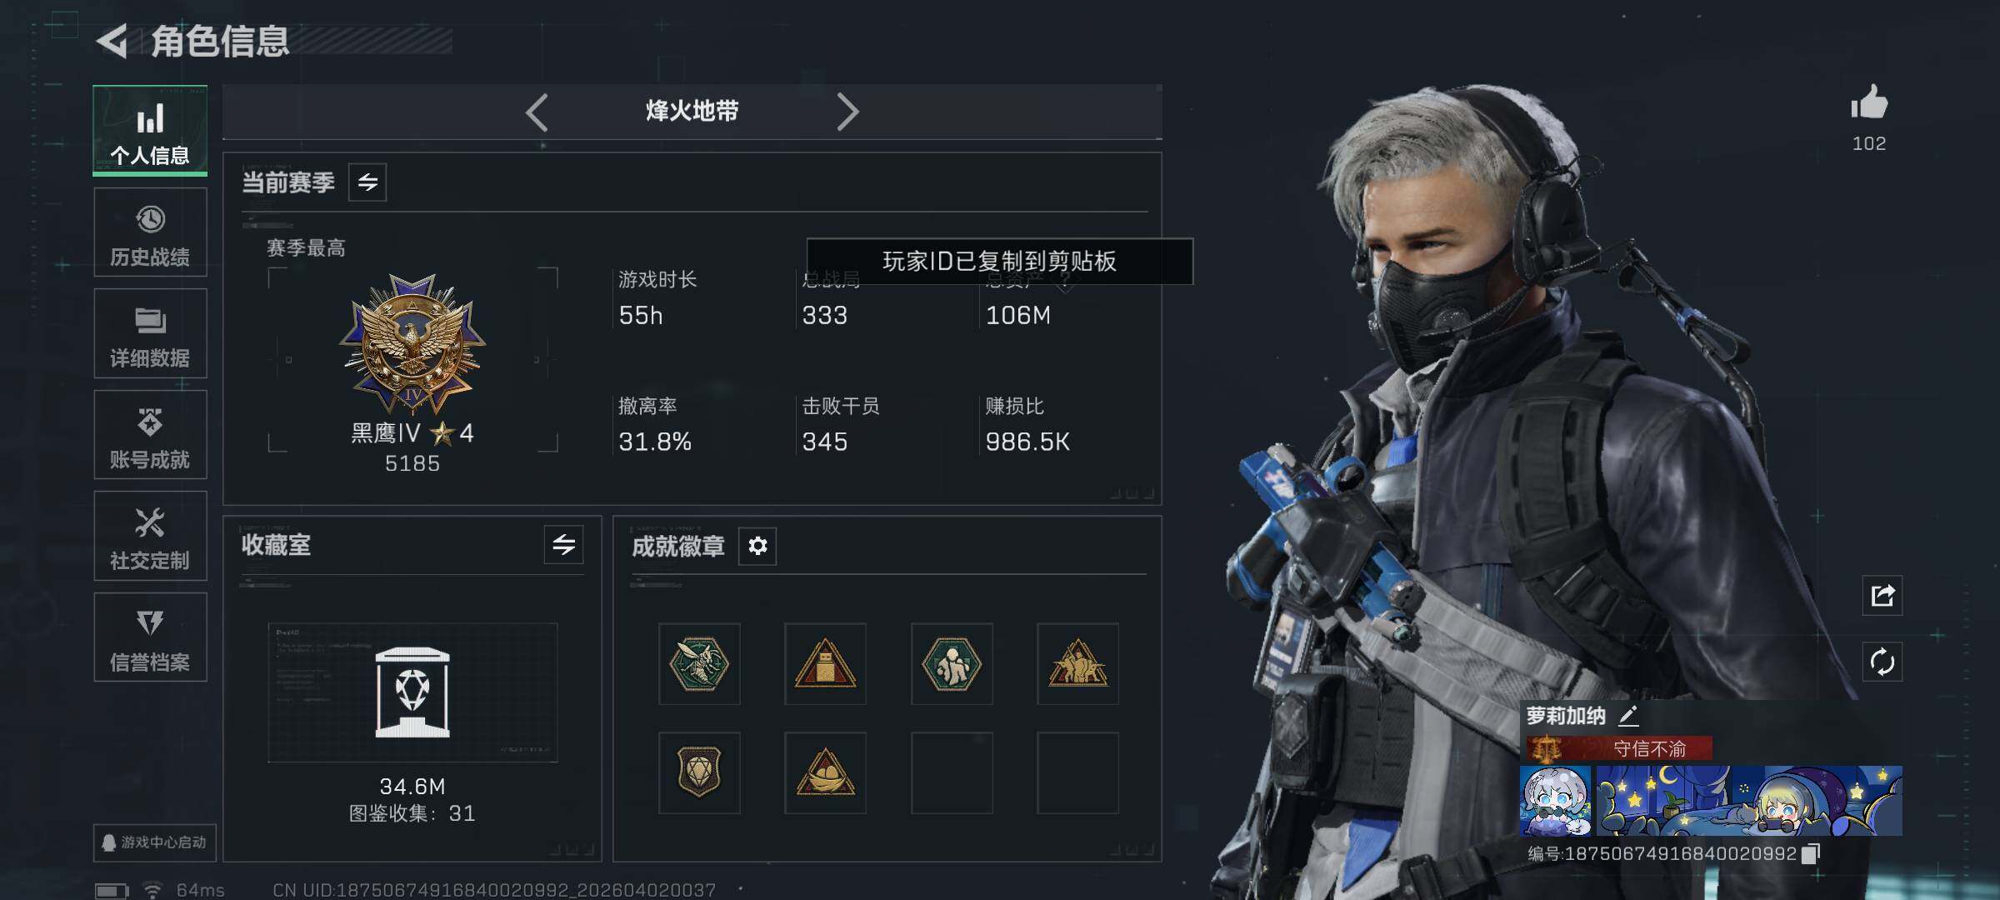Image resolution: width=2000 pixels, height=900 pixels.
Task: Tap the refresh character icon
Action: 1882,662
